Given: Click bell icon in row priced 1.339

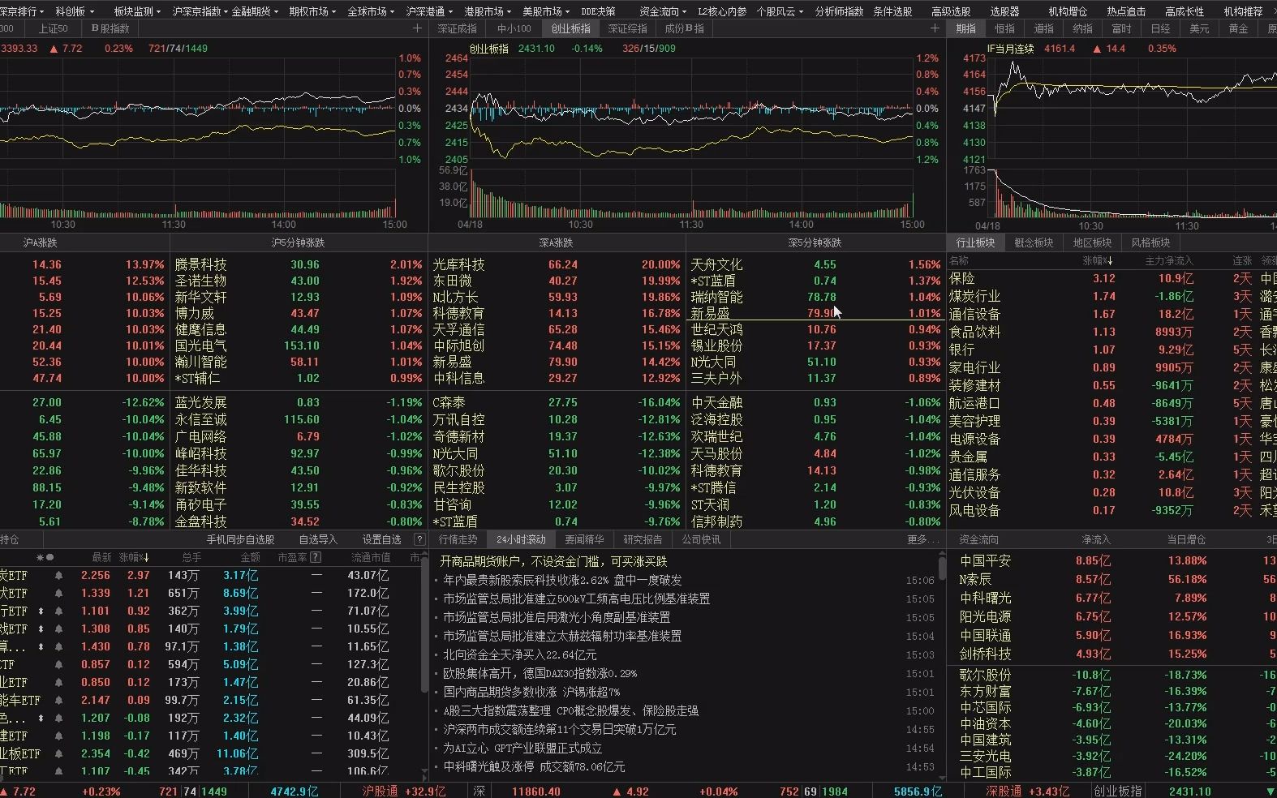Looking at the screenshot, I should point(59,593).
